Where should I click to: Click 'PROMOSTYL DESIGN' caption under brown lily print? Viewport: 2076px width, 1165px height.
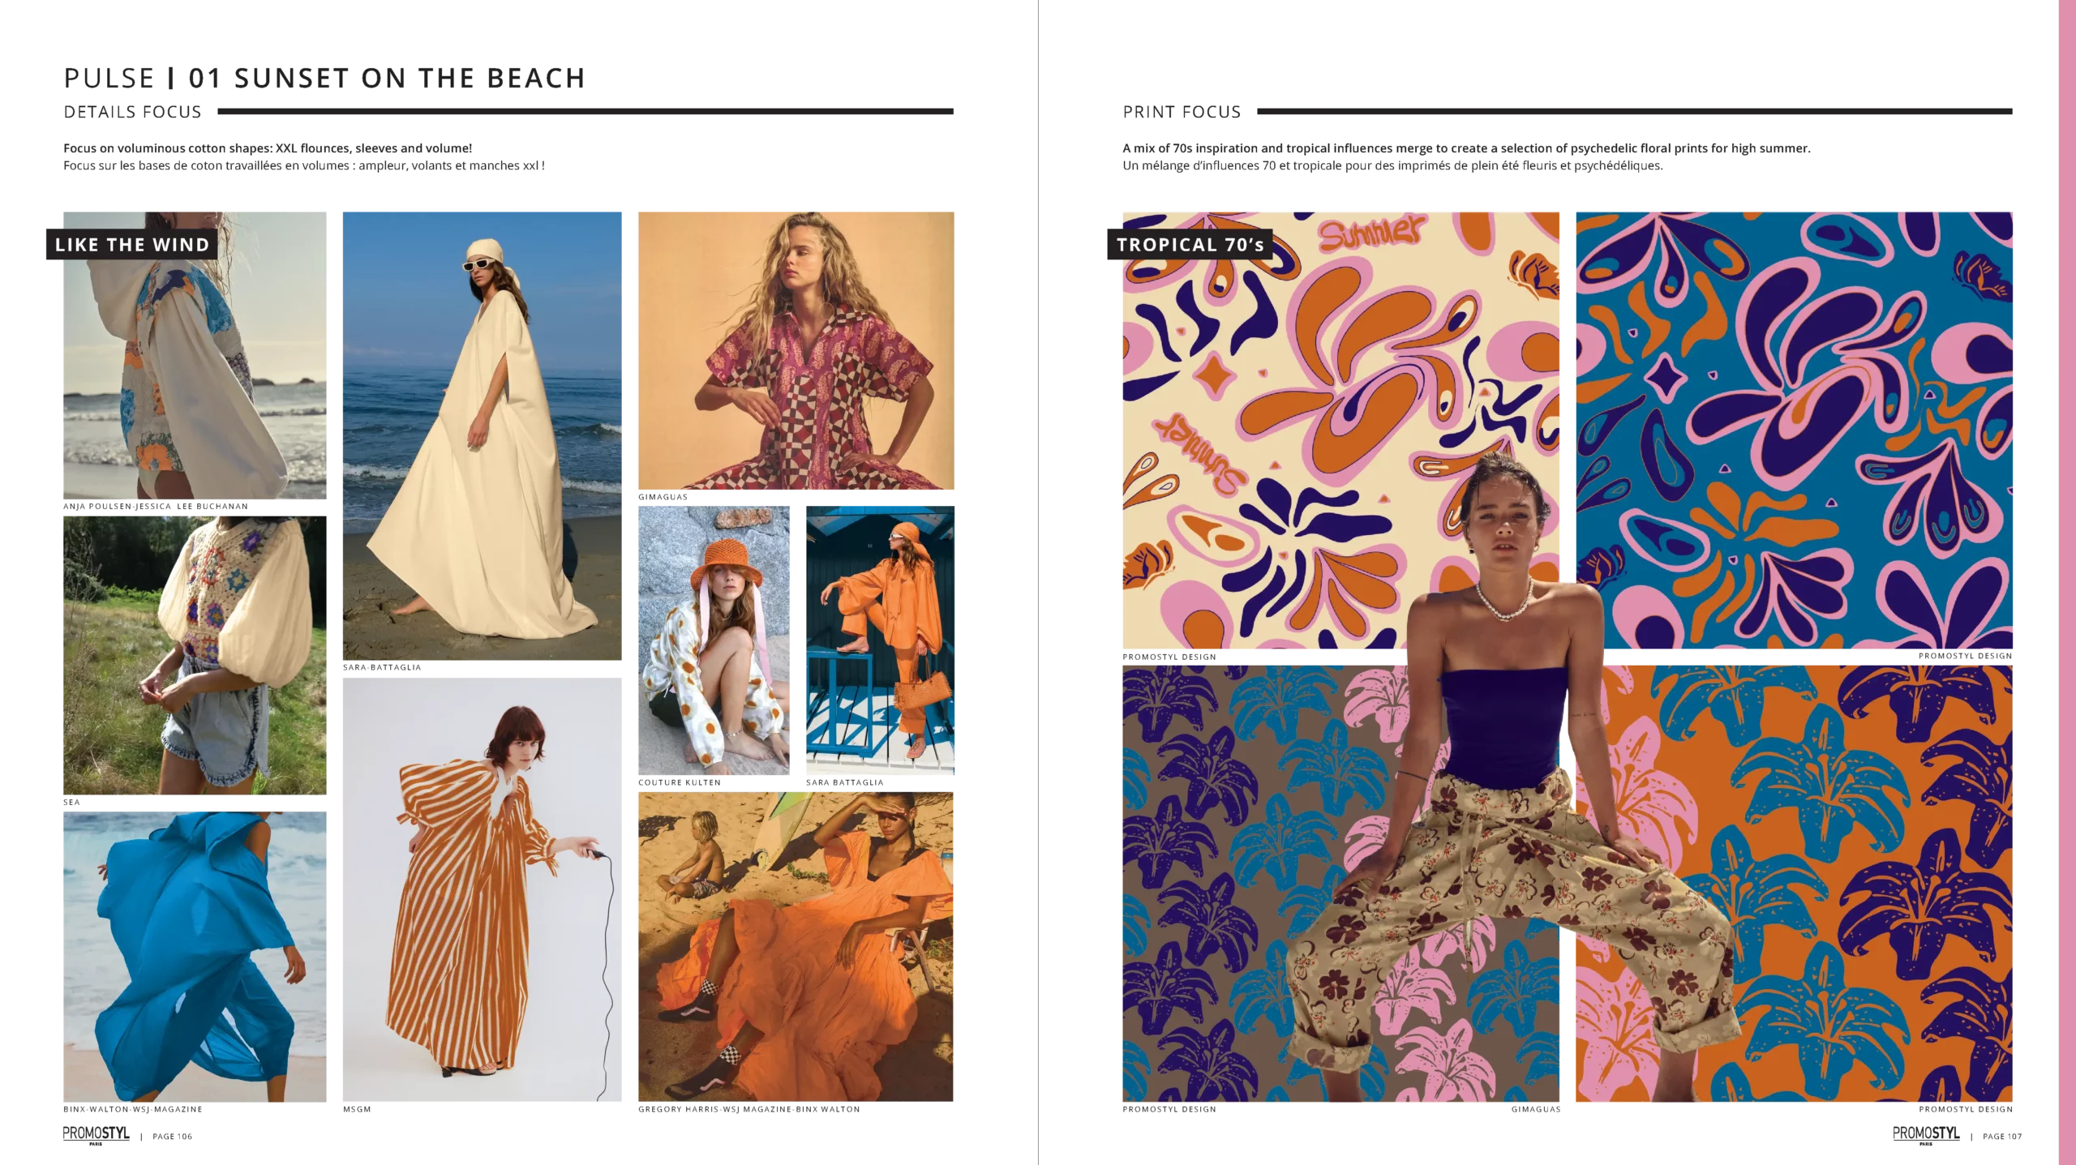click(1169, 1109)
